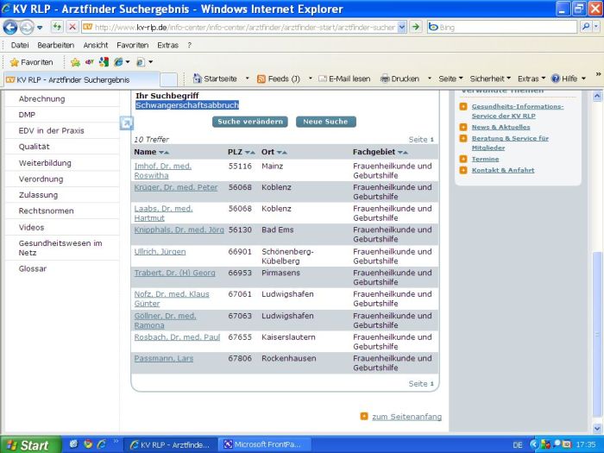Open the Kontakt & Anfahrt link

[x=503, y=170]
